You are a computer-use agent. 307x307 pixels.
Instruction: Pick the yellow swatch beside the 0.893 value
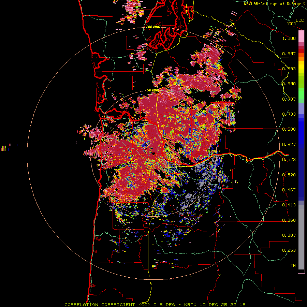point(301,69)
